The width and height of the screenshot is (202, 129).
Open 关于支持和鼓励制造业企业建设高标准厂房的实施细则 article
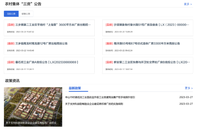94,104
